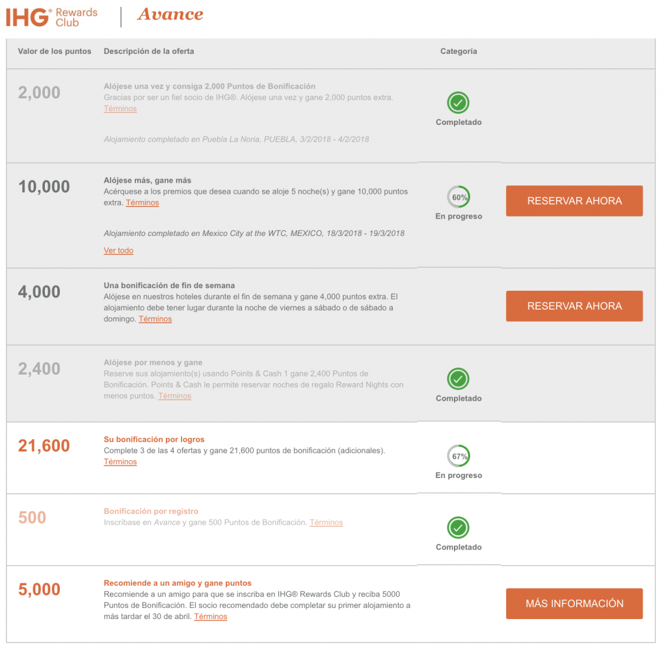Click the green checkmark for the 500 registration bonus
Screen dimensions: 666x649
pos(458,527)
